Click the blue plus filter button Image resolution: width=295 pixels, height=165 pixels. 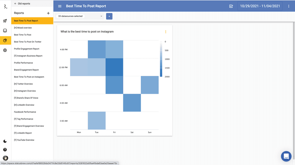(109, 16)
